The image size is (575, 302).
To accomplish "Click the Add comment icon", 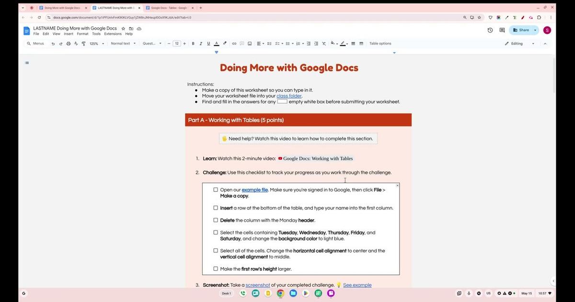I will (x=242, y=43).
